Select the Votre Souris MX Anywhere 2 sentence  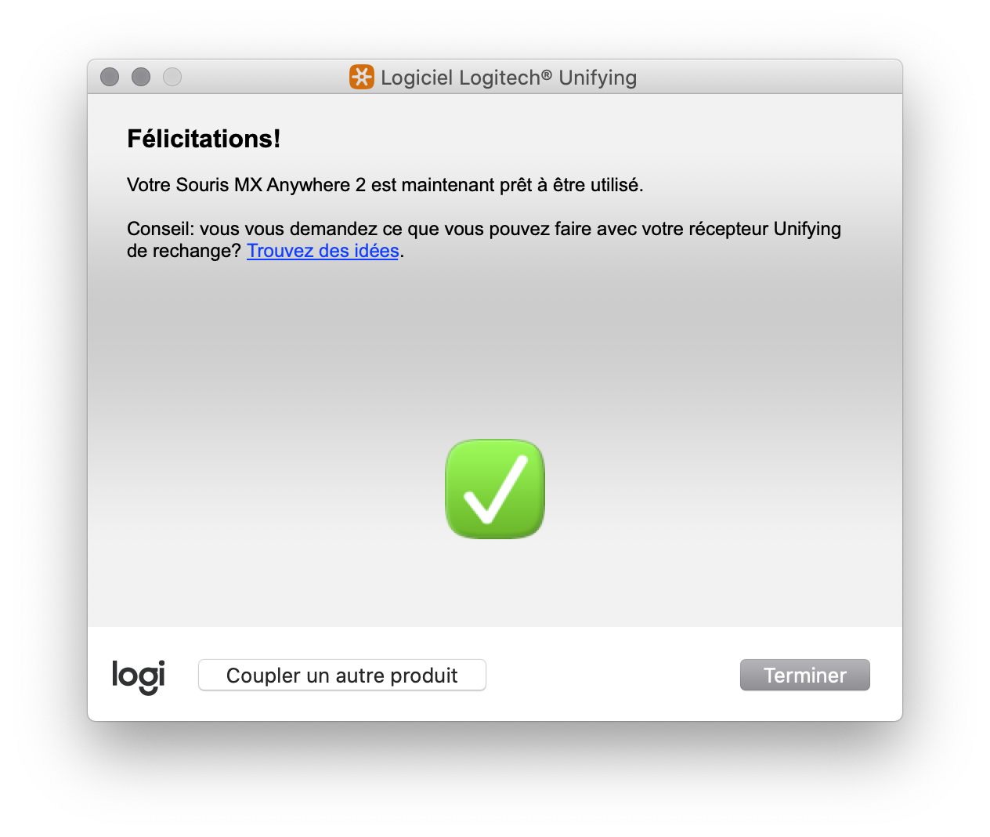pos(385,185)
